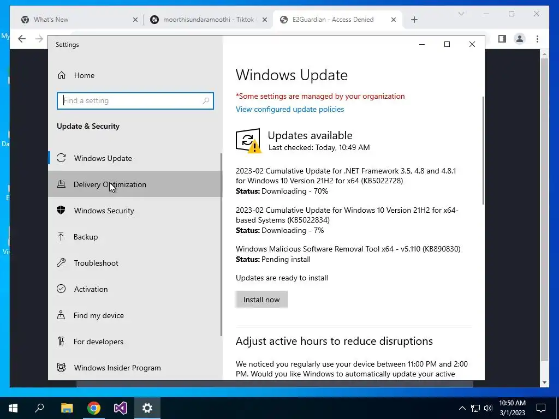Open Windows Update in sidebar
The image size is (559, 419).
[x=135, y=158]
